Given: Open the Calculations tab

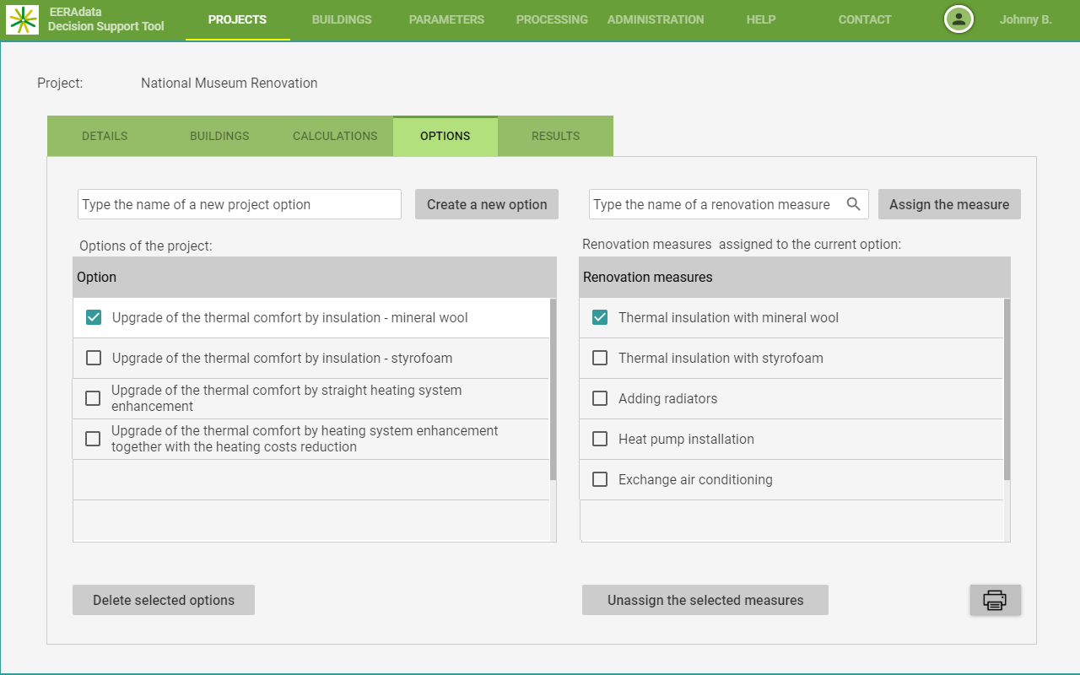Looking at the screenshot, I should point(335,136).
